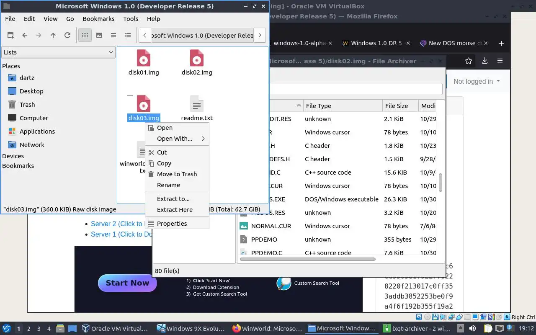Image resolution: width=536 pixels, height=335 pixels.
Task: Select PPDEMO row in archiver
Action: [x=337, y=240]
